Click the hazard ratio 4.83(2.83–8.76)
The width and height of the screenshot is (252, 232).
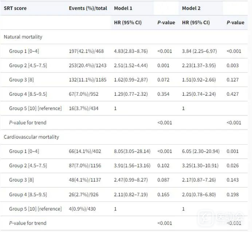tap(131, 51)
